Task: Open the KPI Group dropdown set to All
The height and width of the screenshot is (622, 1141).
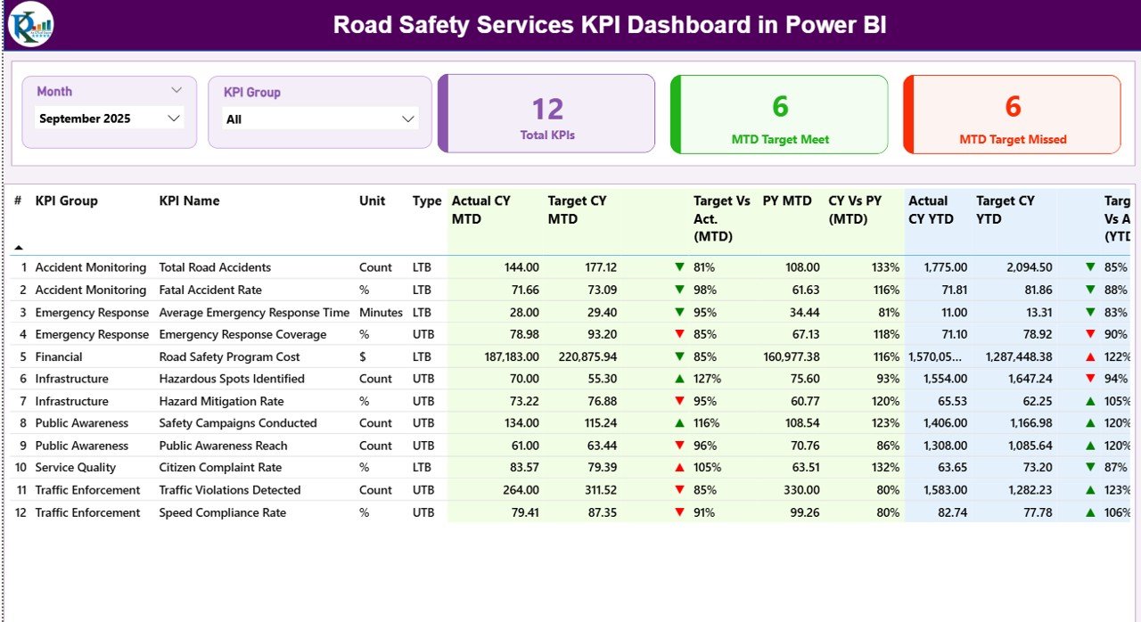Action: [408, 118]
